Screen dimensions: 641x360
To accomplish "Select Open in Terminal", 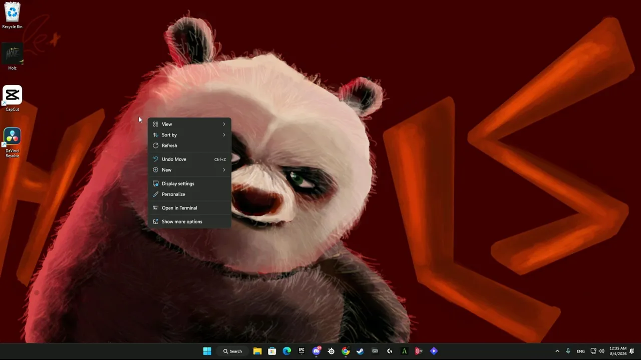I will pos(189,208).
